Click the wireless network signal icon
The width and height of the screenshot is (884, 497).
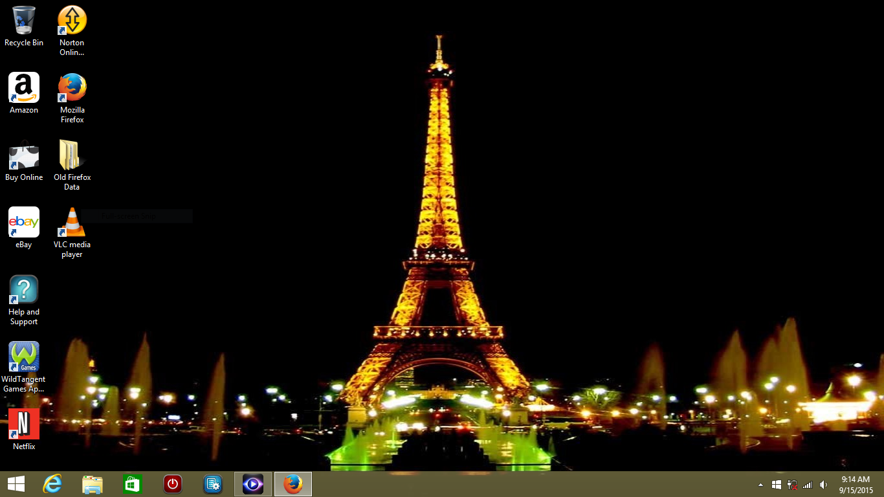click(807, 485)
